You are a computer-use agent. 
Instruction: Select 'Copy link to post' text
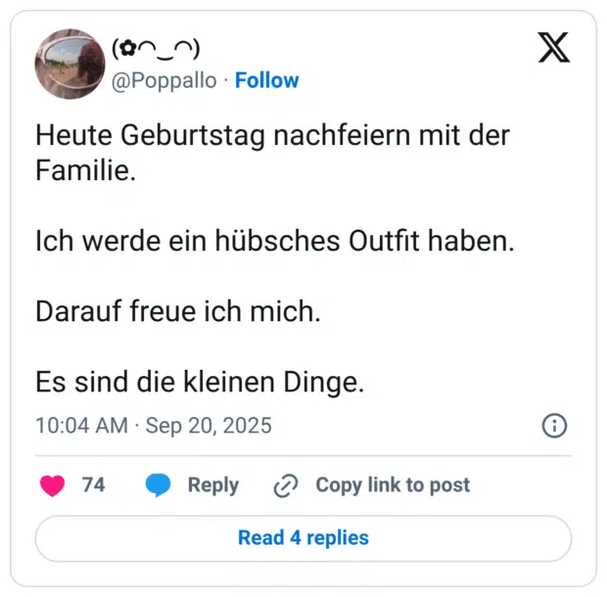point(392,484)
